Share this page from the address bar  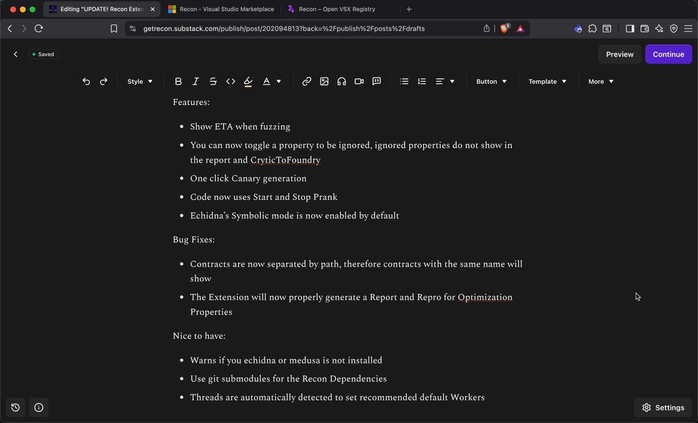click(x=487, y=28)
